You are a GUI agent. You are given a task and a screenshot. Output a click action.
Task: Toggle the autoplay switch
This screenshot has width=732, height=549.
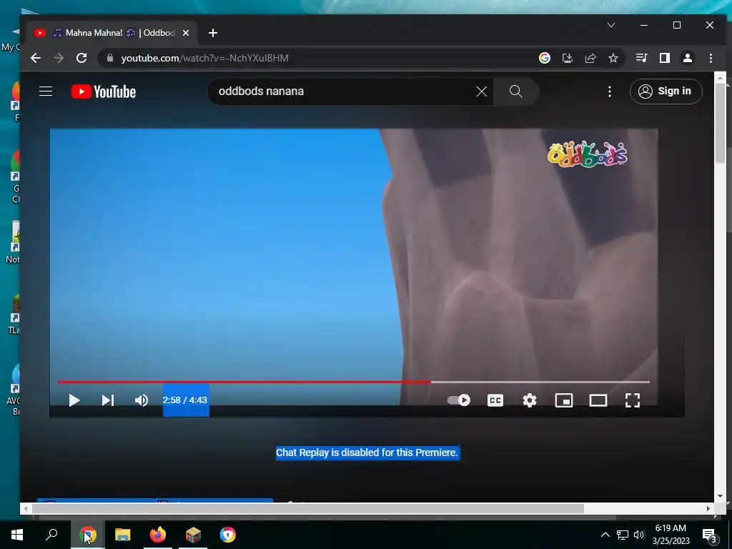tap(458, 400)
